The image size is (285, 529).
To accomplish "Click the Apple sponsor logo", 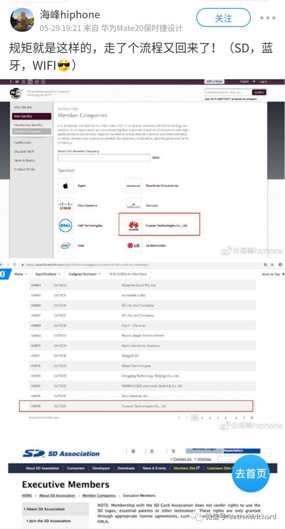I will click(x=65, y=186).
